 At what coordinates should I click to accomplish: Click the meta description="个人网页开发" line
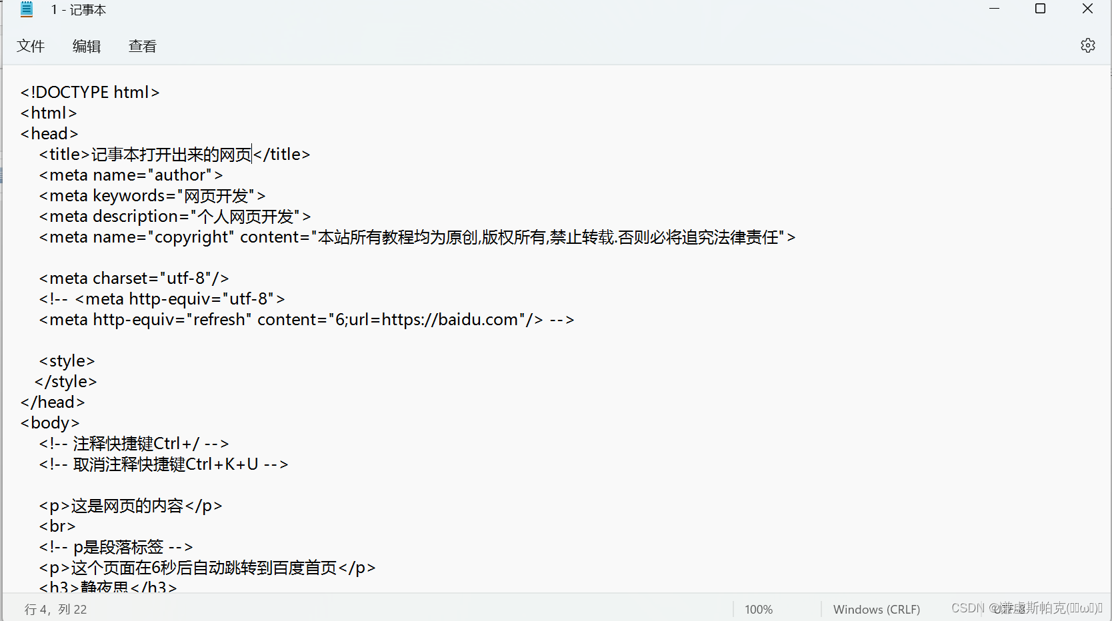click(175, 216)
